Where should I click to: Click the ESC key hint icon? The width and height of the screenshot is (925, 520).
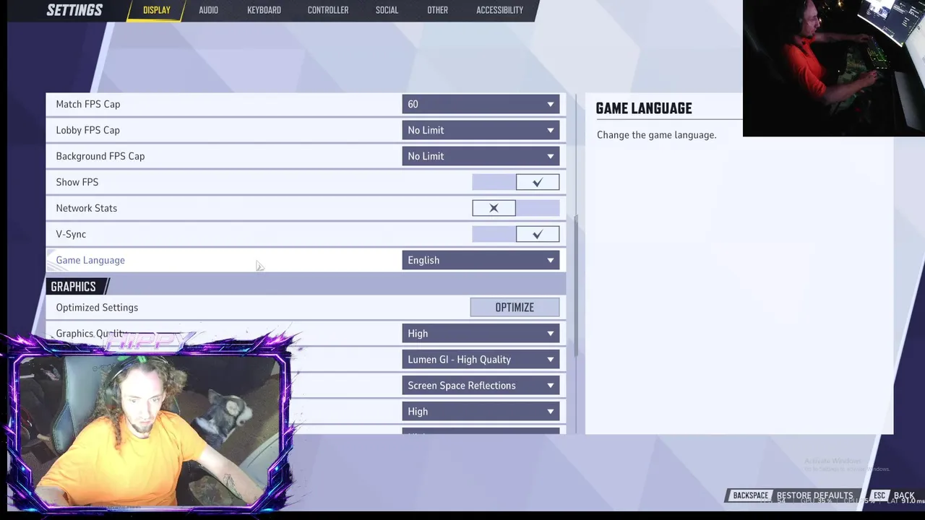tap(879, 495)
